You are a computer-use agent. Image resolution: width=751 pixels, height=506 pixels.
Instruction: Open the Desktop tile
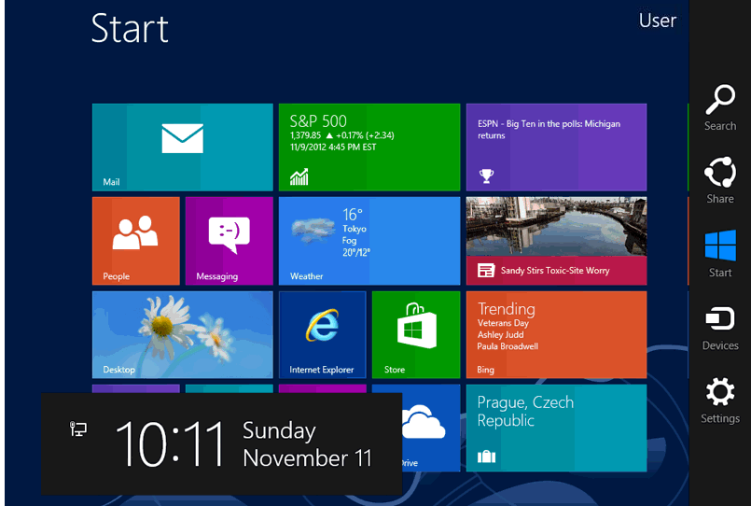coord(183,334)
